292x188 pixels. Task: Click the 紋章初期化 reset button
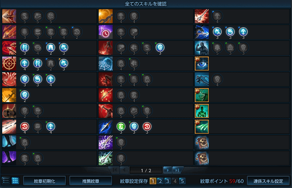click(x=44, y=181)
